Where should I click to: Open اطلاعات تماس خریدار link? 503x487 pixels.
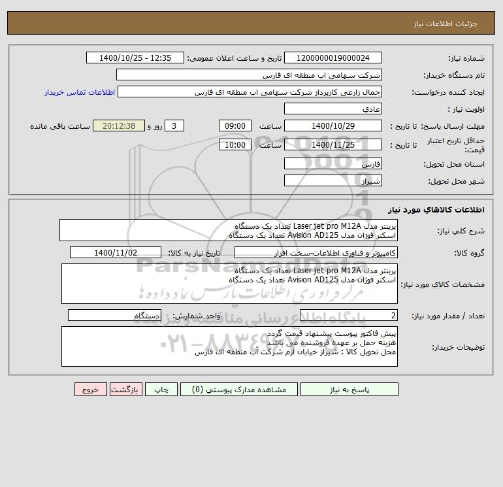(x=80, y=92)
